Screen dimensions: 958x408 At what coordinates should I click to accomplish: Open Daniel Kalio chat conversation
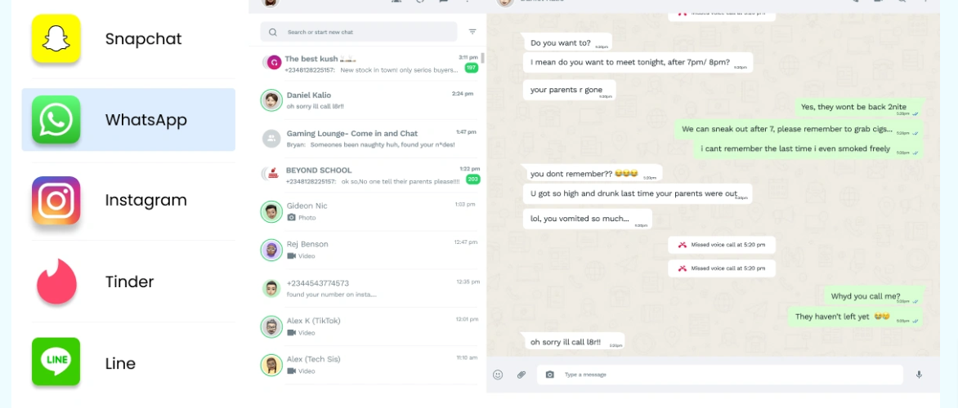coord(368,100)
